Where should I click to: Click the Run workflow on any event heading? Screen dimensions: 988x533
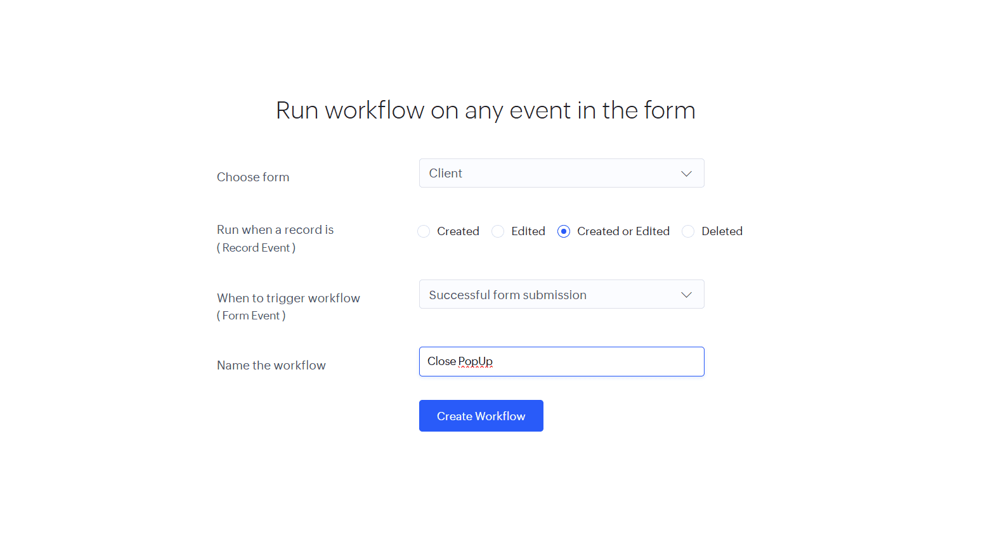[x=486, y=110]
